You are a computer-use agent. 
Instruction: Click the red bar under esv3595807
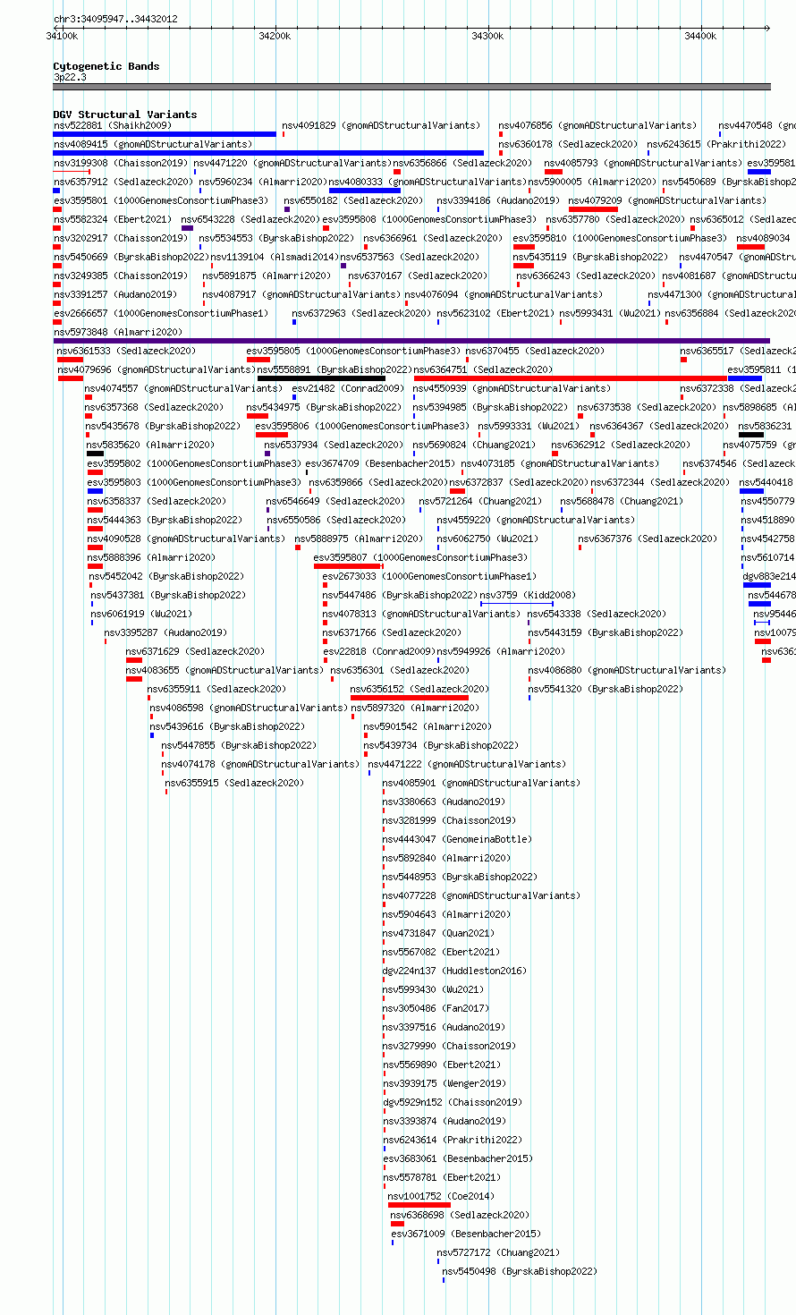pyautogui.click(x=347, y=566)
